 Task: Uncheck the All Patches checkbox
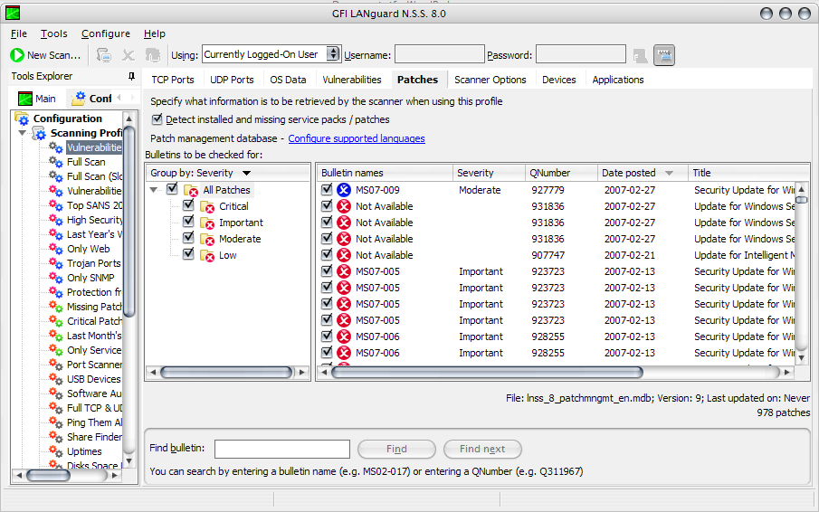(172, 189)
